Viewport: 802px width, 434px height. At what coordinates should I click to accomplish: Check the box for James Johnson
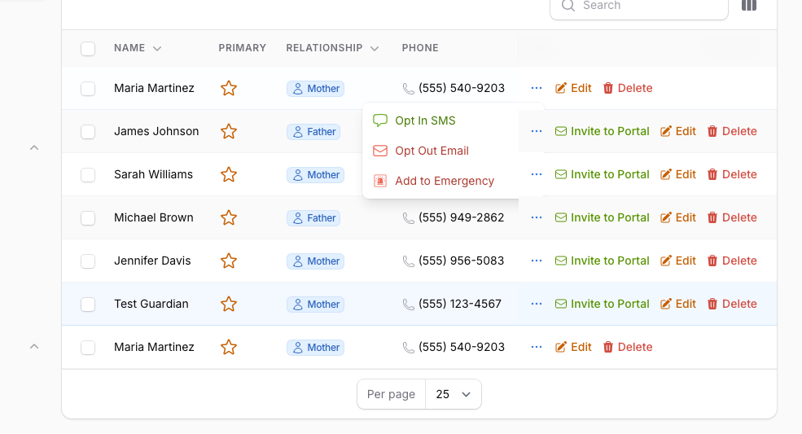tap(88, 132)
